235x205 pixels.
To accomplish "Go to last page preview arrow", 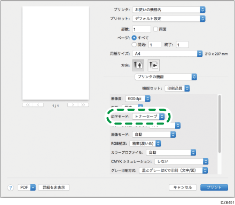I will [83, 105].
